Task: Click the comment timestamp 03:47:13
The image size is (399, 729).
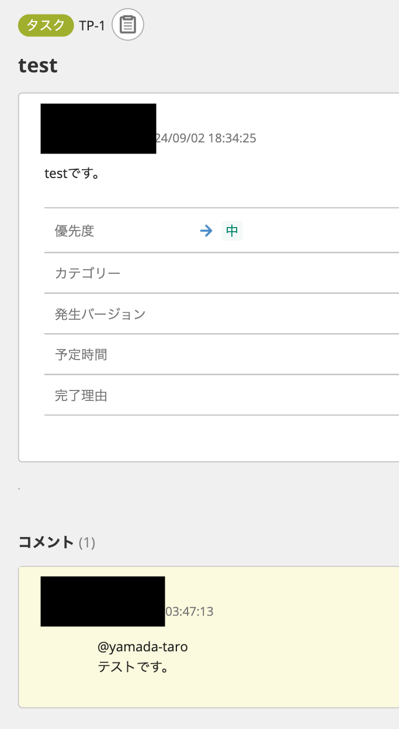Action: (190, 612)
